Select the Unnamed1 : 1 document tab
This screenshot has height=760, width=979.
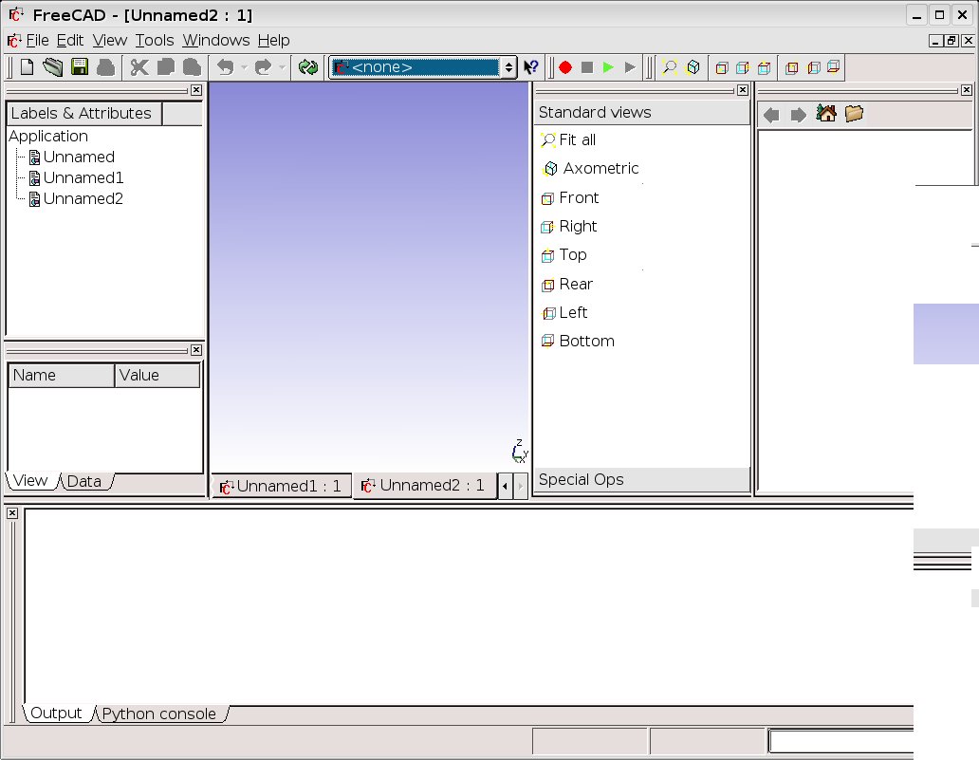(x=280, y=486)
